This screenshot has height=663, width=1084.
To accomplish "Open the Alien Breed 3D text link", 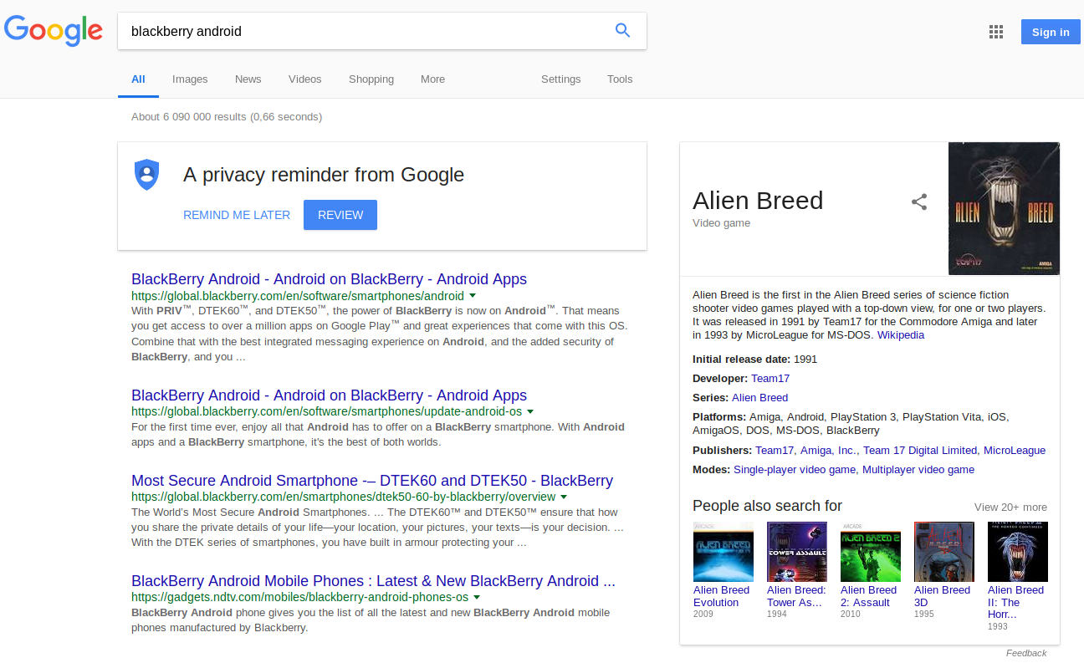I will point(942,596).
